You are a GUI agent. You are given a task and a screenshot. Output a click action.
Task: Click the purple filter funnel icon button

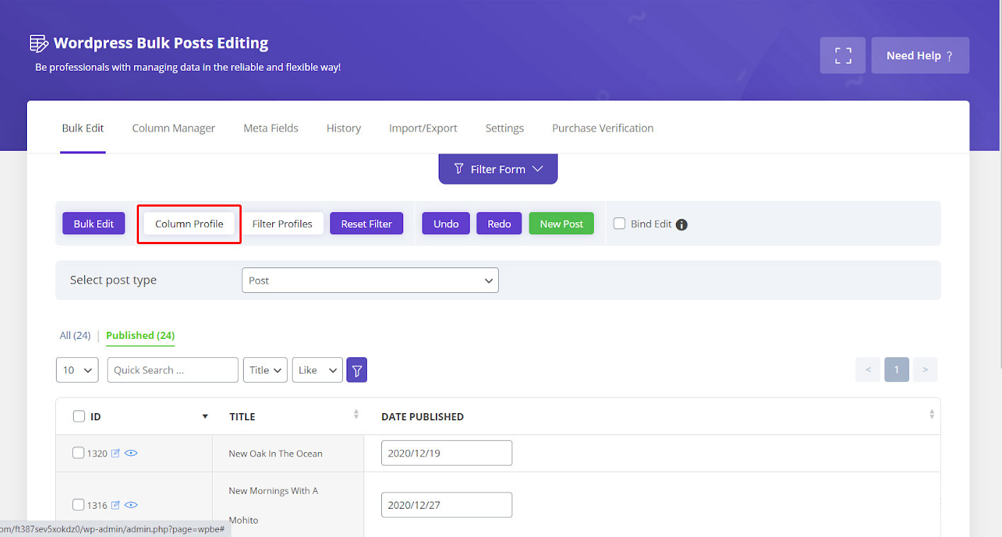tap(356, 370)
